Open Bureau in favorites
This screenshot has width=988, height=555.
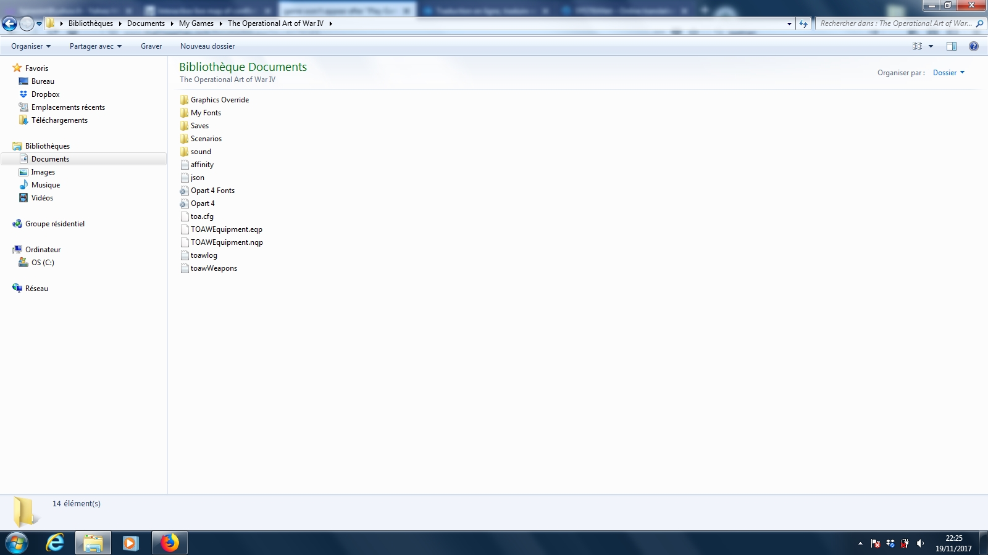tap(43, 81)
